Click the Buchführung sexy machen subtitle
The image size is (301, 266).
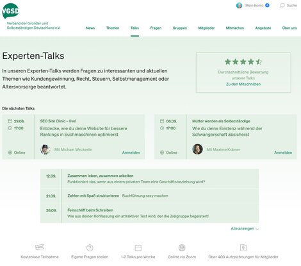(x=145, y=195)
